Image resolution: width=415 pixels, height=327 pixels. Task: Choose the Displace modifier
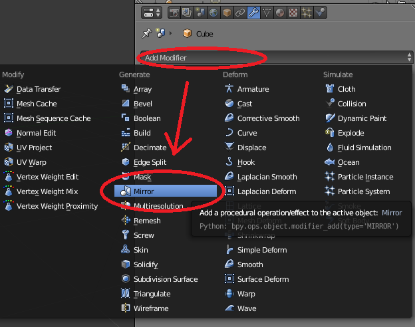click(x=245, y=148)
